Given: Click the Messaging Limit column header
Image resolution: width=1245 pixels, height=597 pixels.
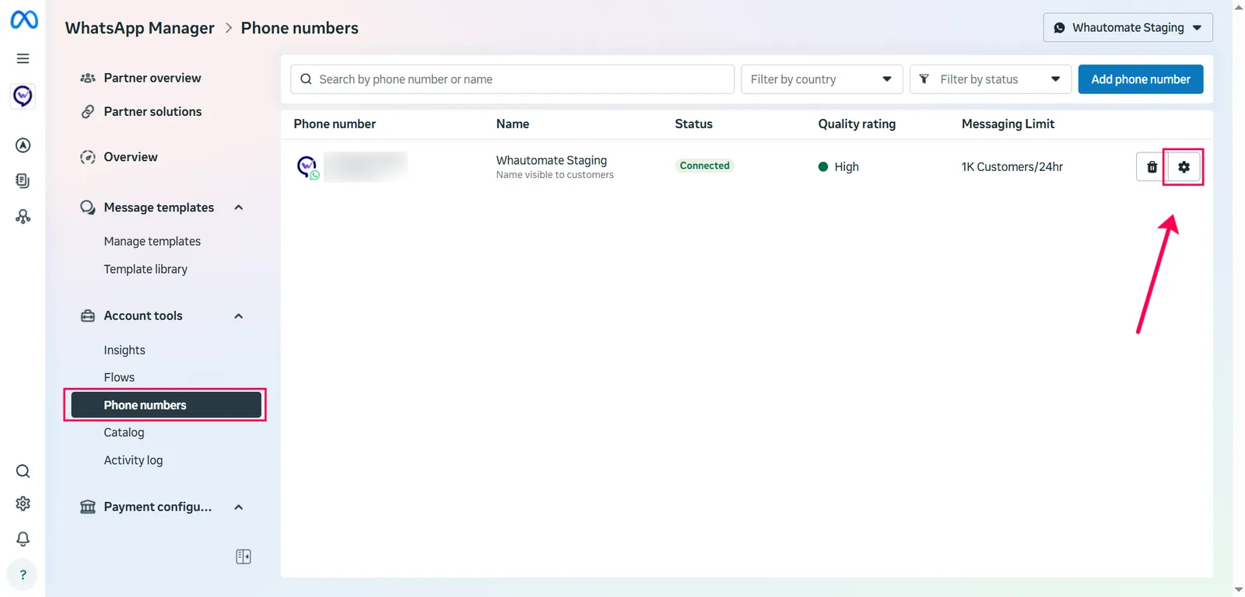Looking at the screenshot, I should [x=1008, y=124].
